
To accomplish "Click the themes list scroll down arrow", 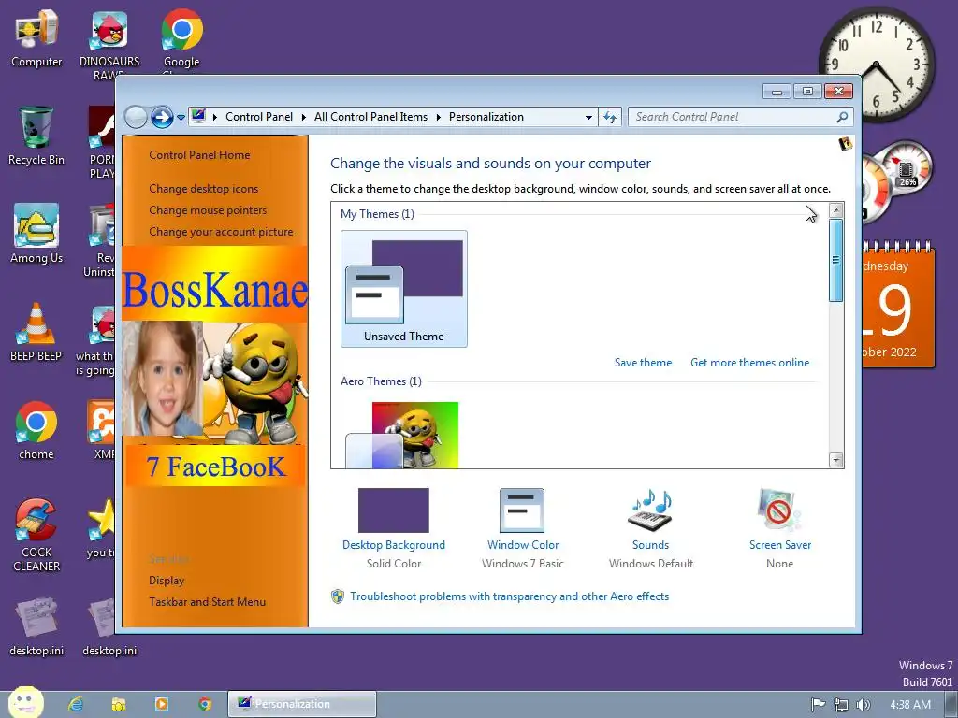I will point(835,460).
